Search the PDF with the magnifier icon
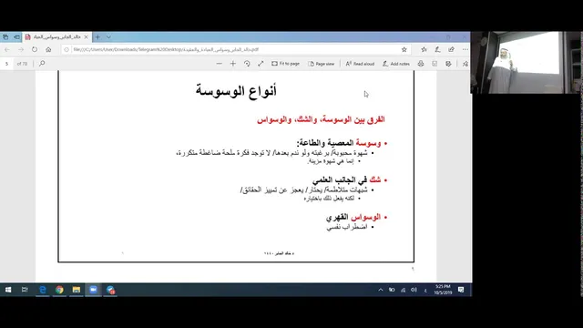This screenshot has height=328, width=583. pos(42,64)
